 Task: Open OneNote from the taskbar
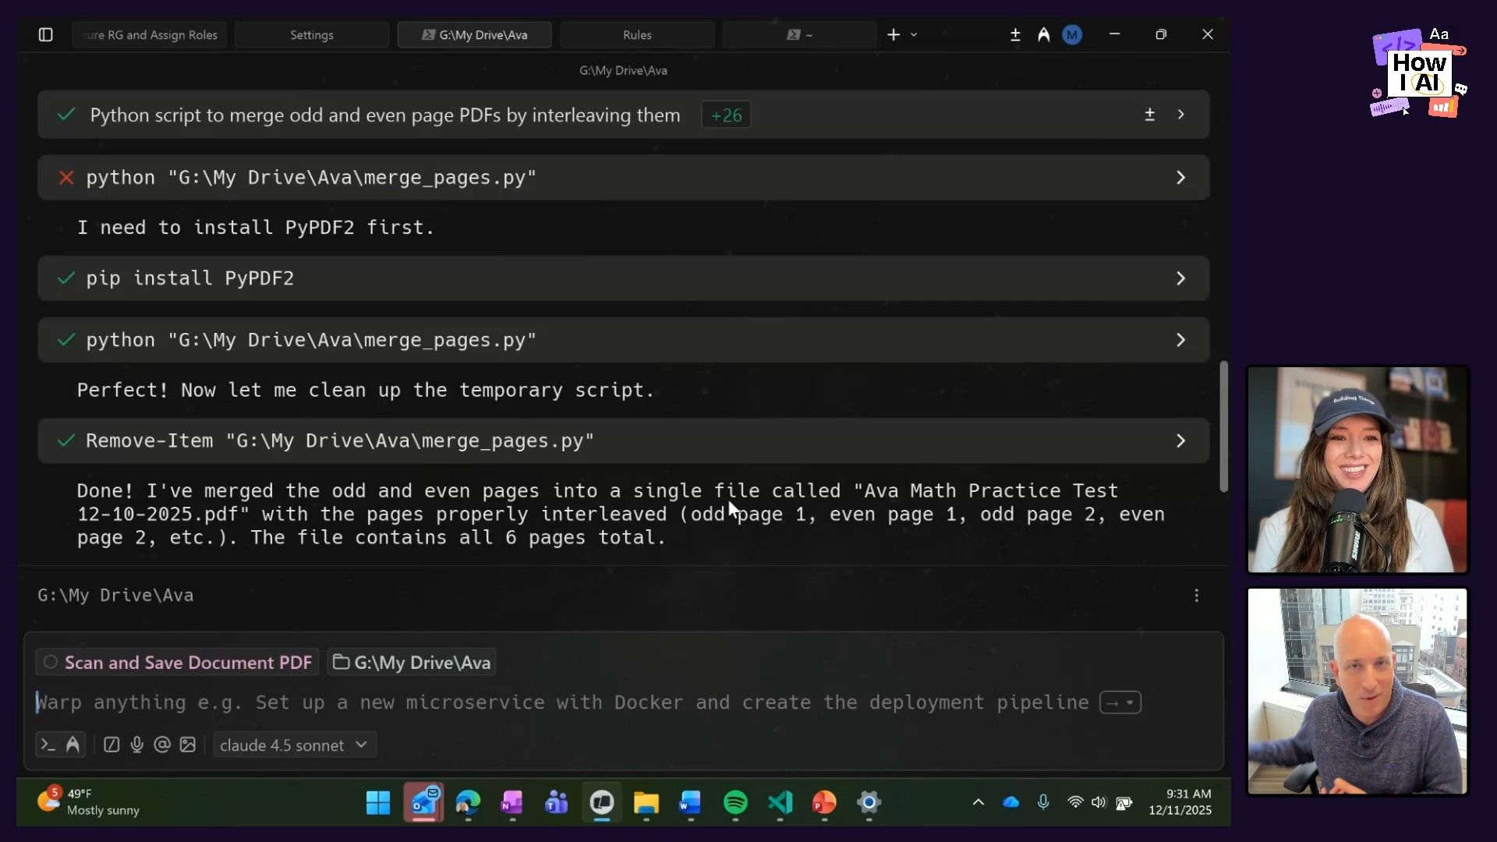512,802
